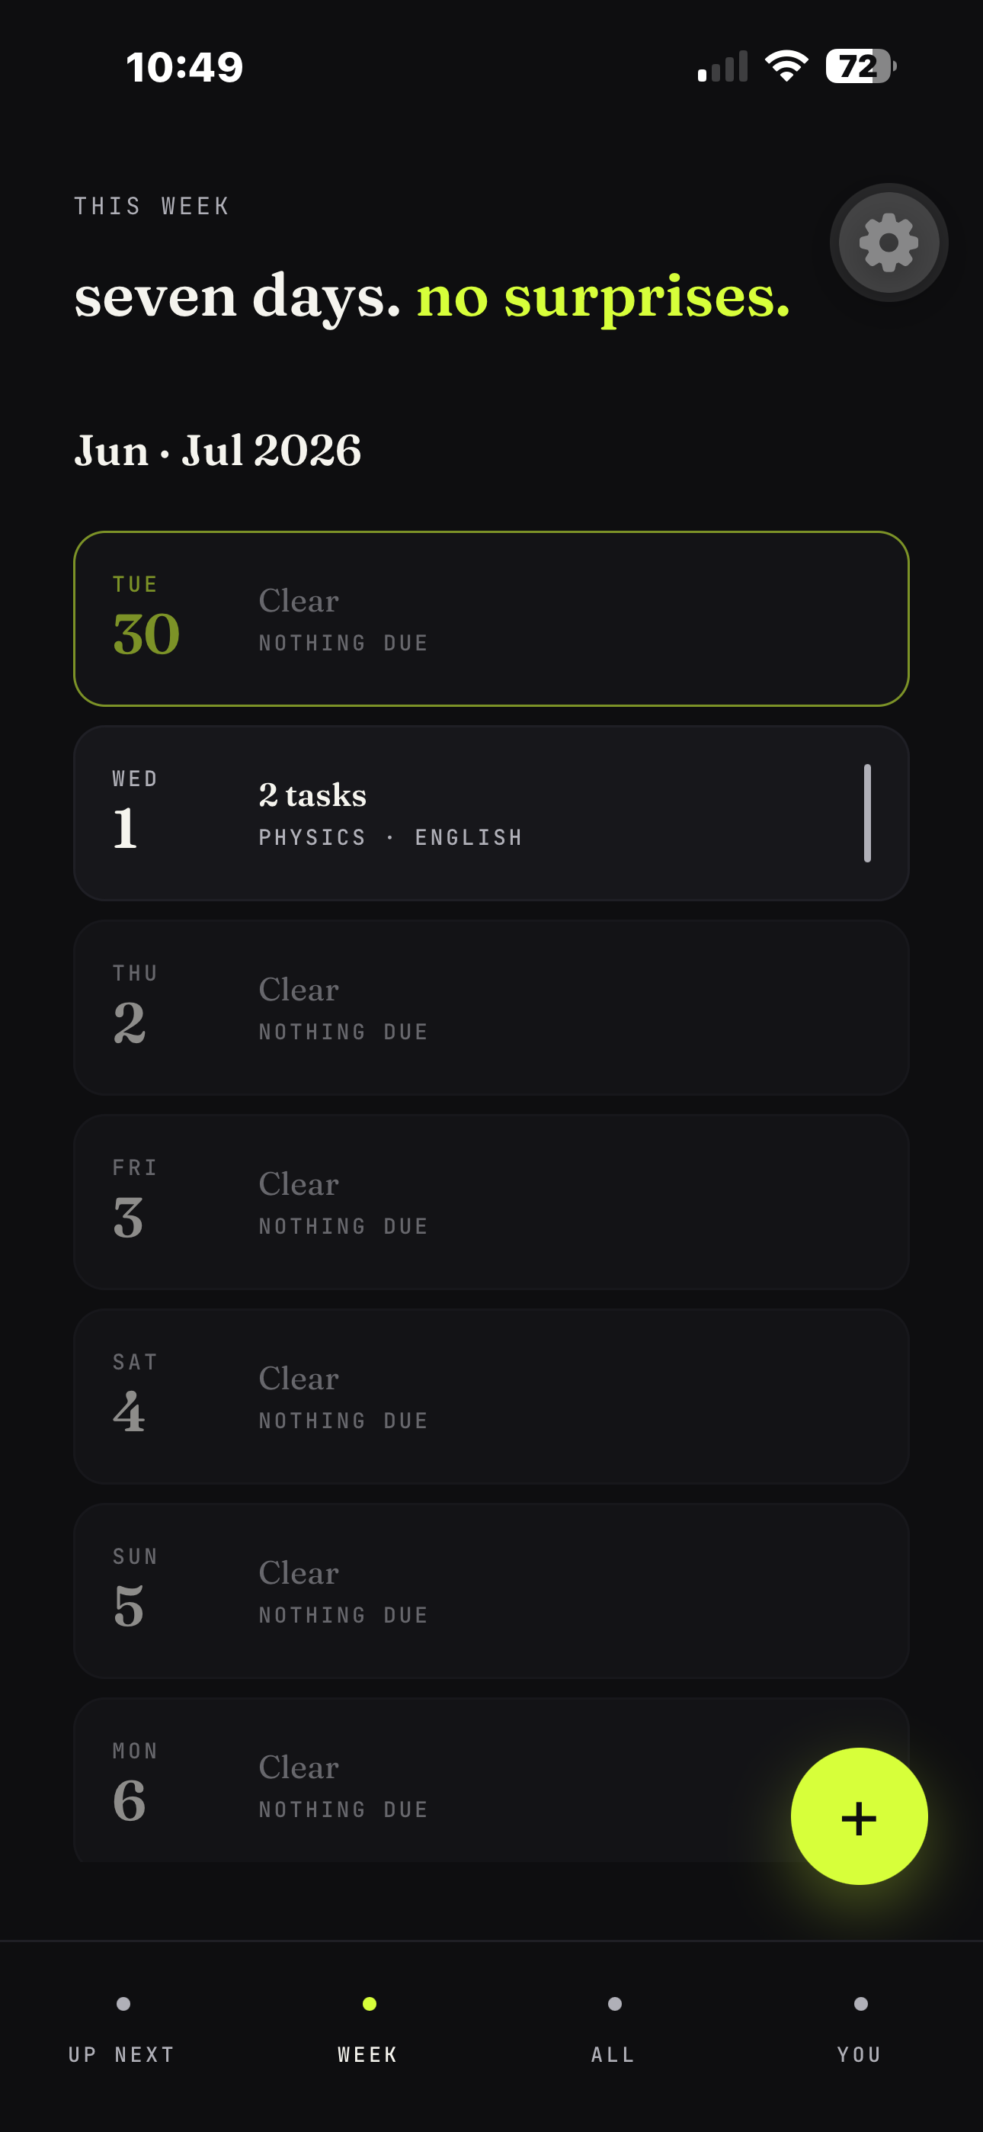Open settings with the gear icon

click(889, 242)
